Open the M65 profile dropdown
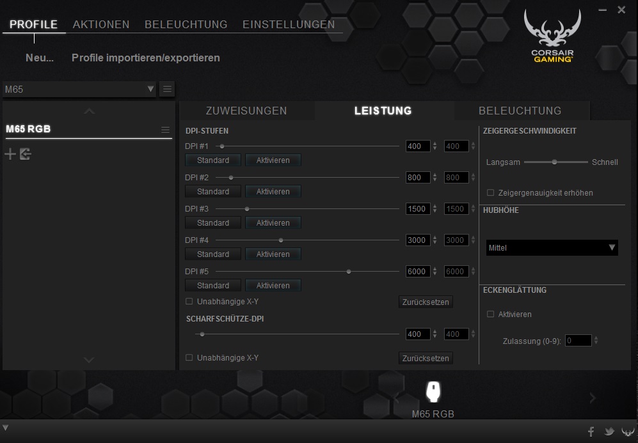The width and height of the screenshot is (638, 443). pos(79,89)
